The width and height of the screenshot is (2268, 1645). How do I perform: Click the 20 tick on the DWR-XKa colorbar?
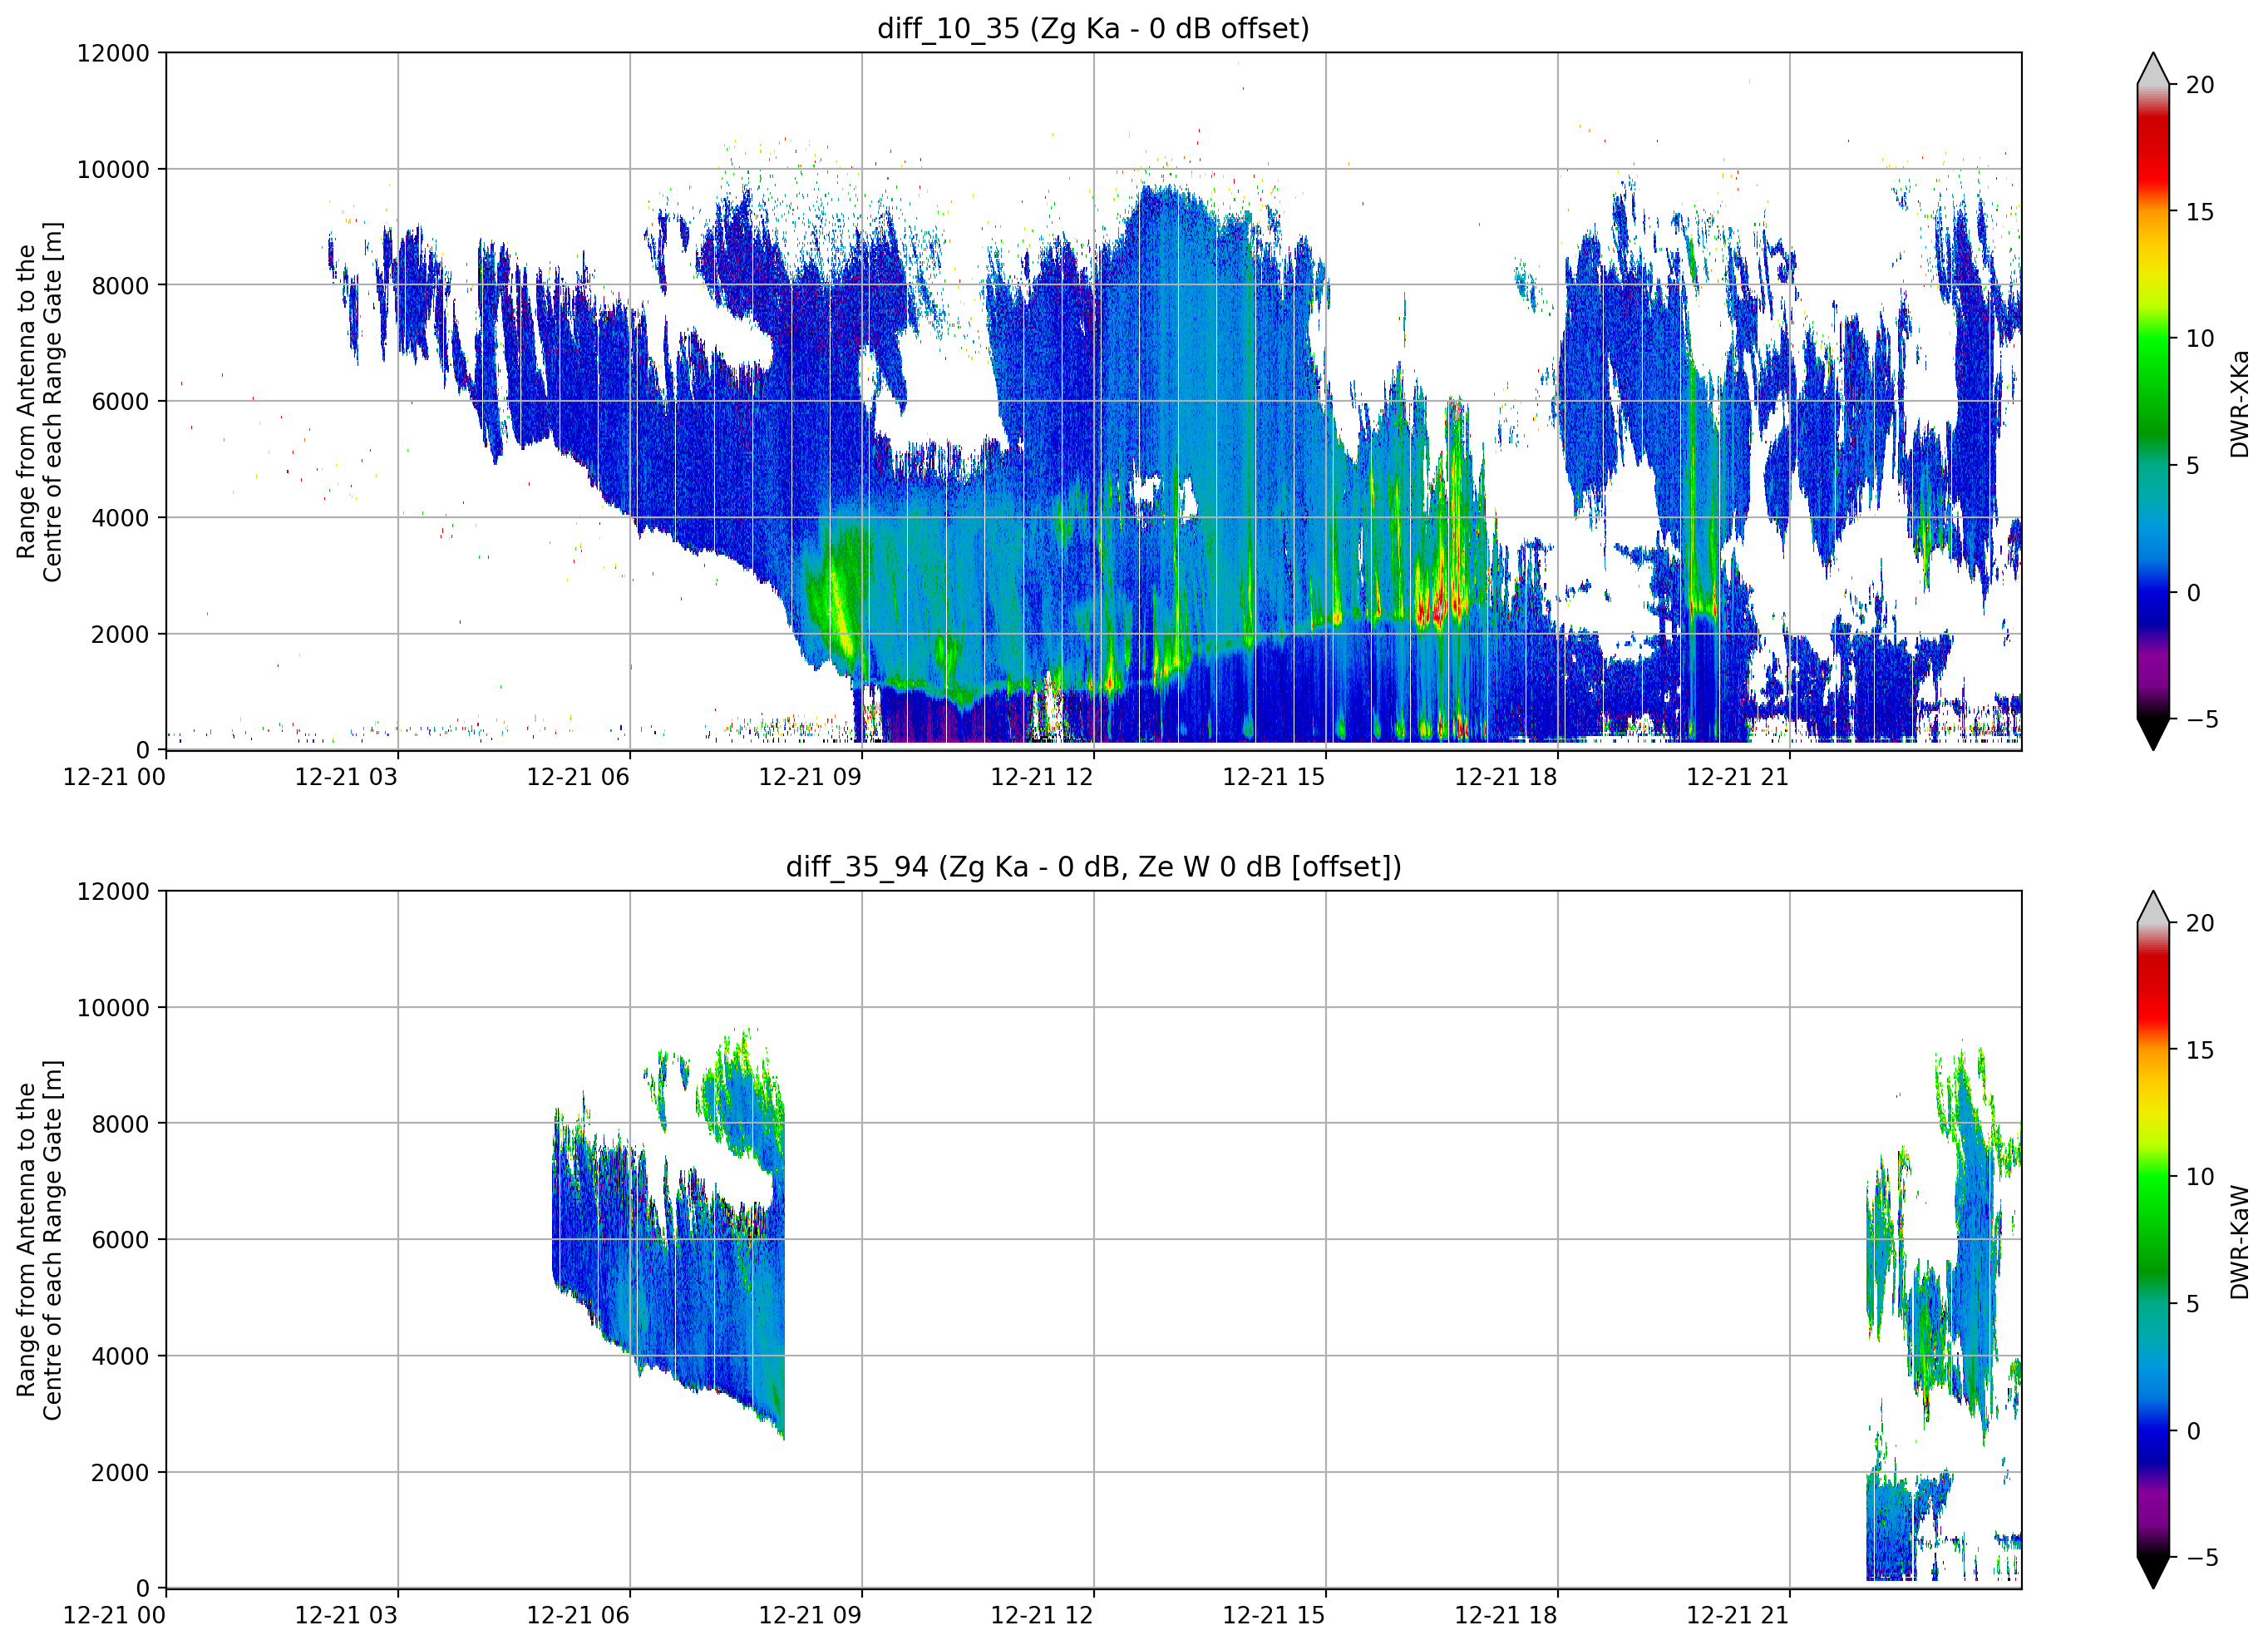tap(2200, 85)
